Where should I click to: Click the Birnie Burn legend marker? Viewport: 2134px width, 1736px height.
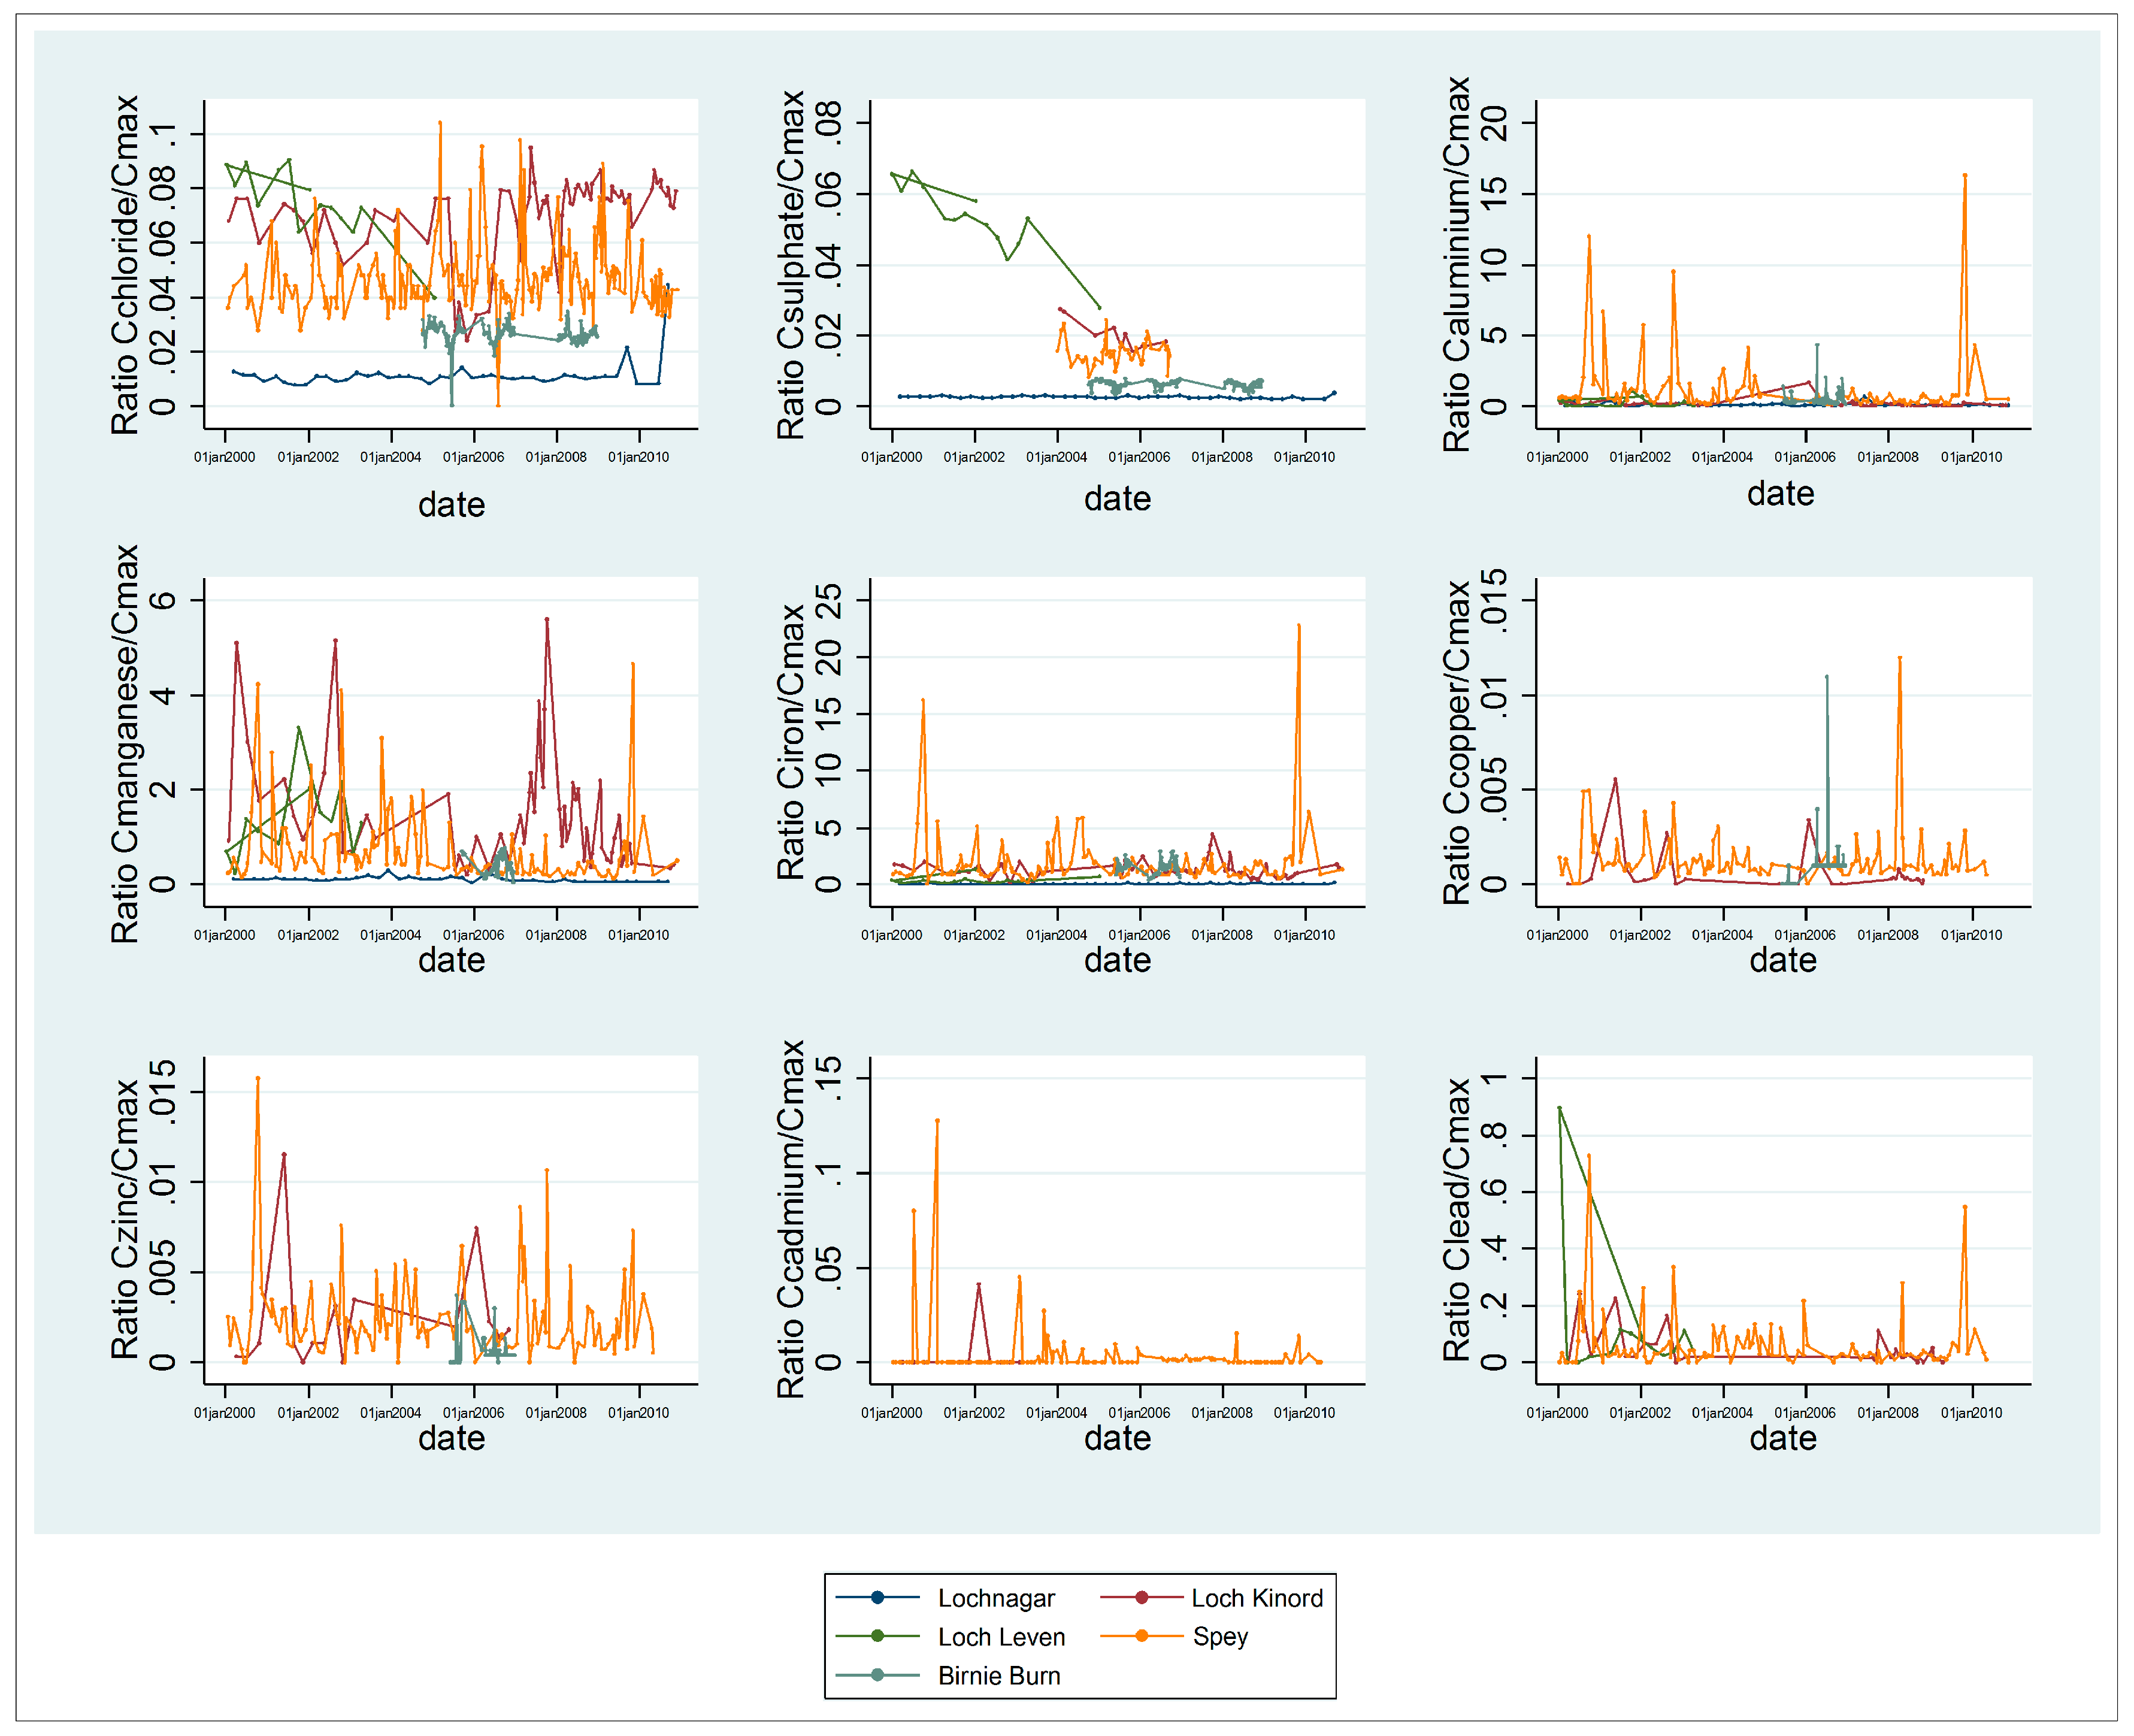pos(877,1675)
